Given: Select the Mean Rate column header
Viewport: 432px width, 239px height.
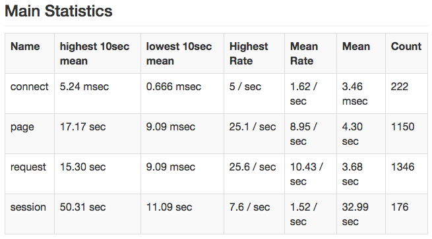Looking at the screenshot, I should pyautogui.click(x=304, y=53).
